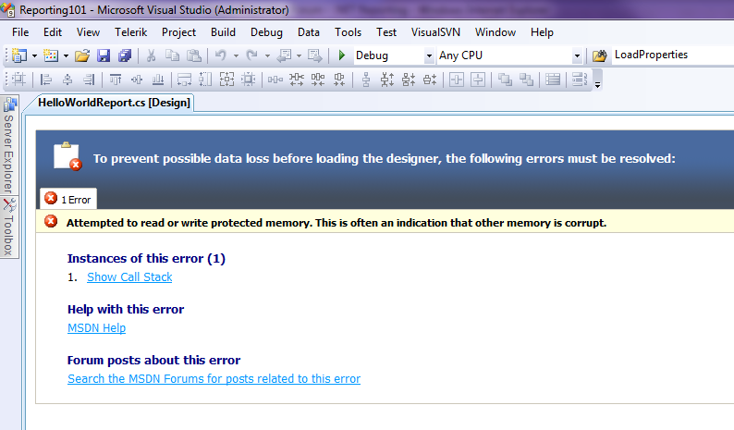Open the Undo history dropdown arrow
This screenshot has width=734, height=430.
[236, 56]
